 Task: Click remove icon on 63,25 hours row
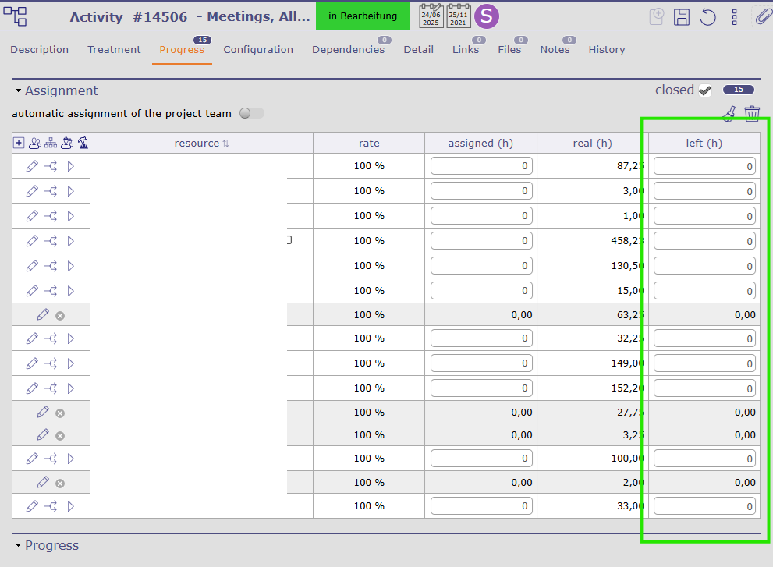60,315
